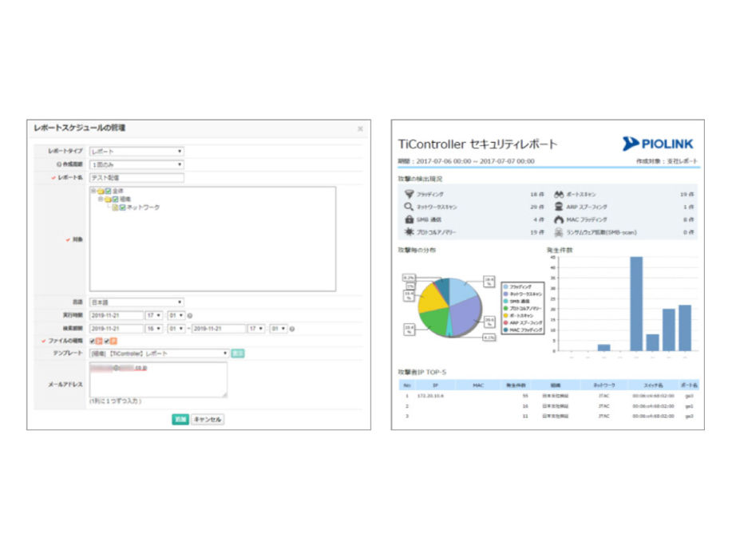Close the report schedule dialog
Viewport: 732px width, 549px height.
point(360,128)
